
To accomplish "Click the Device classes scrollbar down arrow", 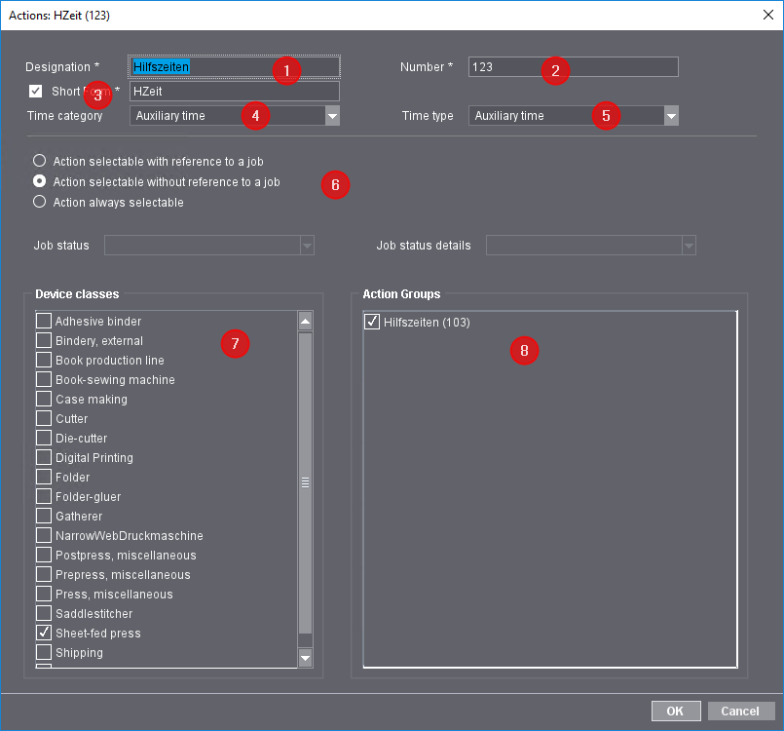I will 305,659.
